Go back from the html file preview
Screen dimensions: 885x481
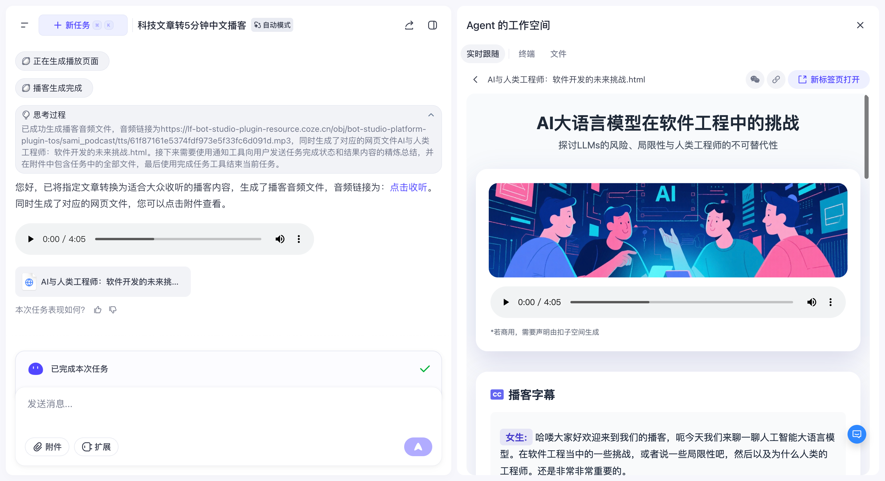pos(476,79)
